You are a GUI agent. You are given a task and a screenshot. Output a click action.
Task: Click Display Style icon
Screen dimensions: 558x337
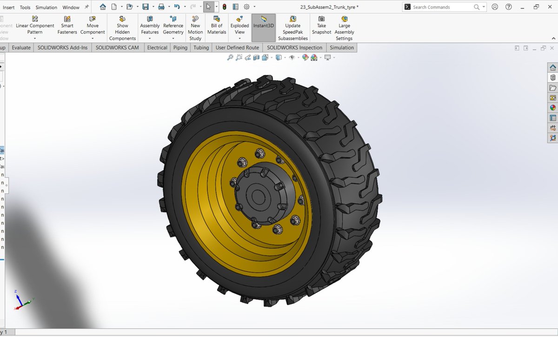click(x=279, y=58)
